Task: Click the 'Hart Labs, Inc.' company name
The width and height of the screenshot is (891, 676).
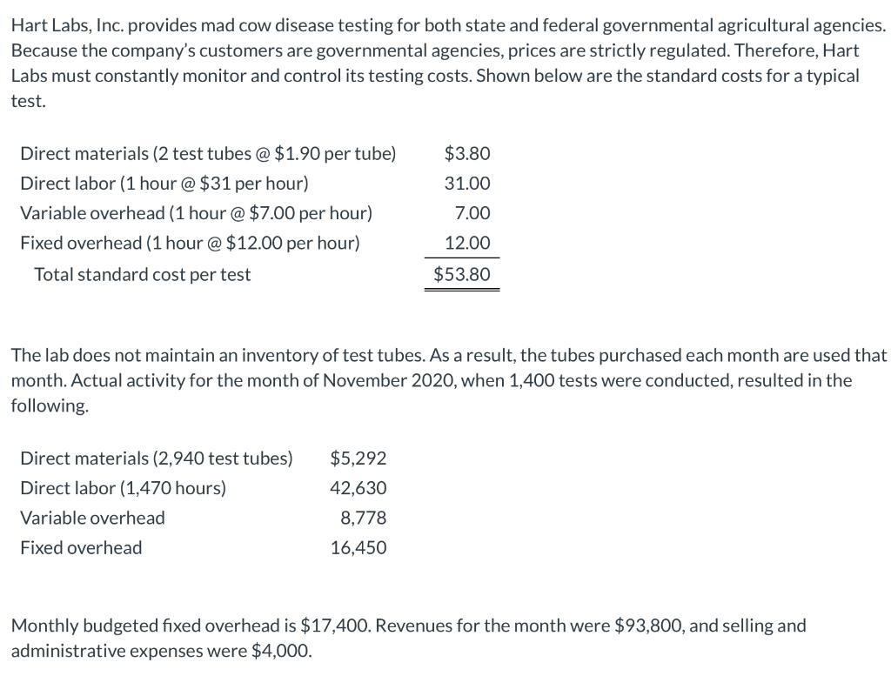Action: click(64, 26)
